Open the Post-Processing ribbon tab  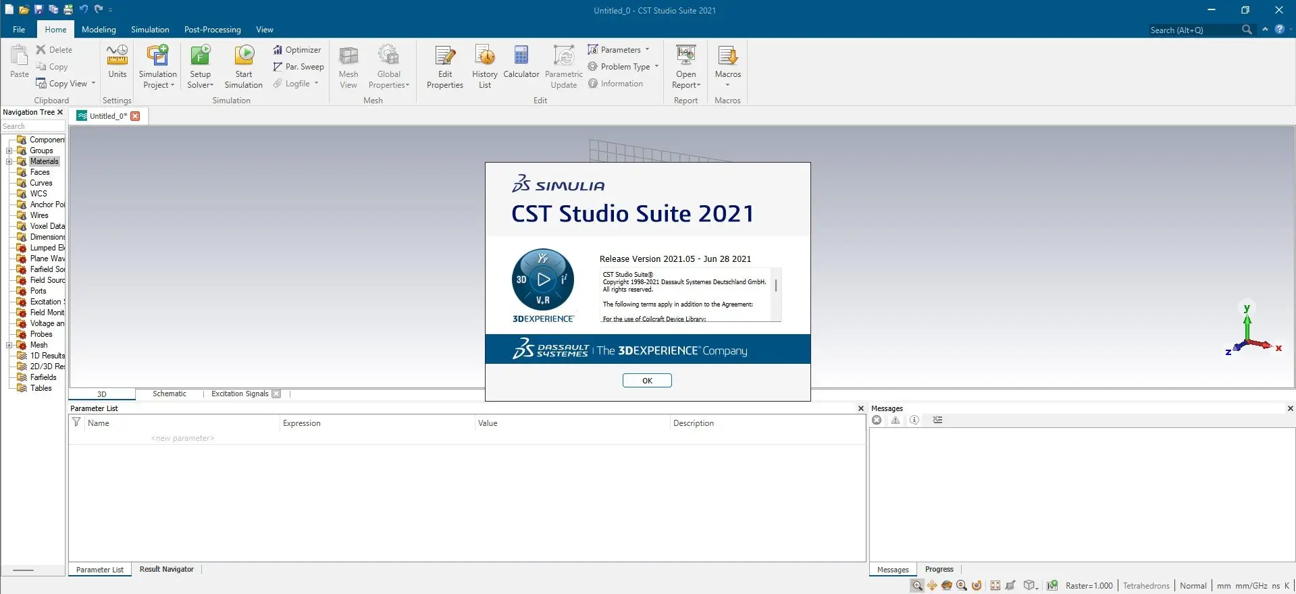pyautogui.click(x=212, y=30)
